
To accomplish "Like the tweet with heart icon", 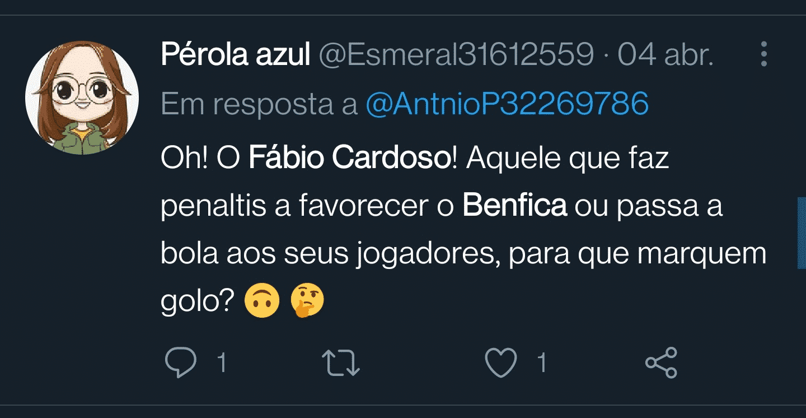I will coord(500,363).
